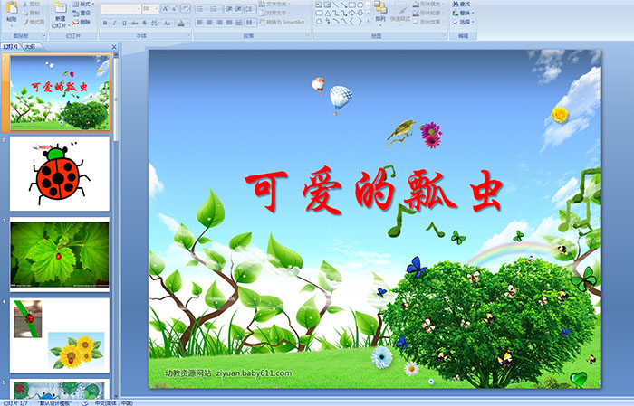
Task: Close the slides thumbnail pane
Action: click(114, 46)
